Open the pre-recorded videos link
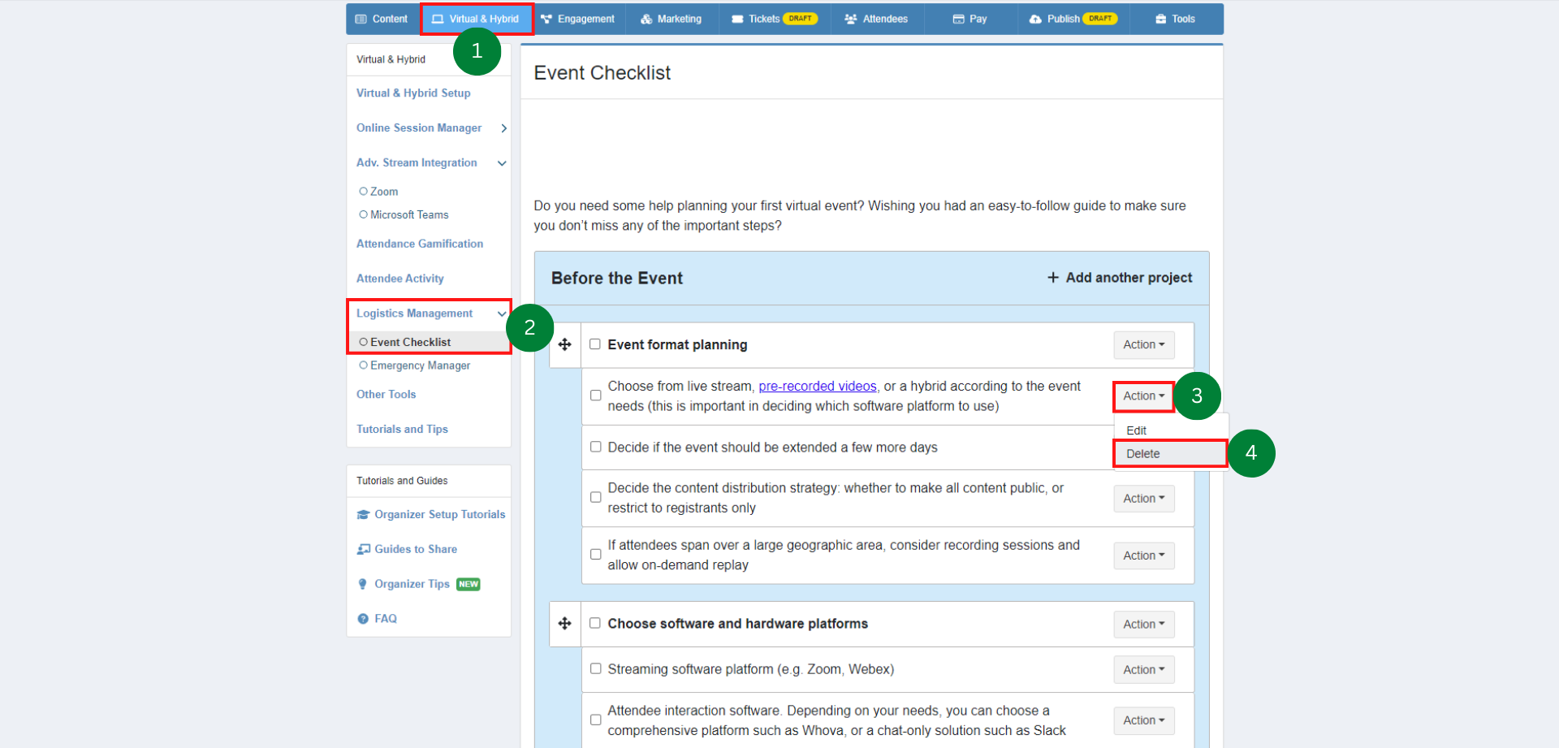This screenshot has height=748, width=1559. (x=818, y=387)
